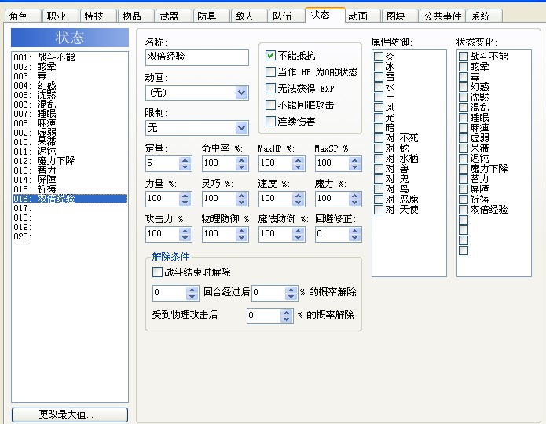Decrease 受到物理攻击后 release probability
Image resolution: width=546 pixels, height=424 pixels.
(286, 320)
